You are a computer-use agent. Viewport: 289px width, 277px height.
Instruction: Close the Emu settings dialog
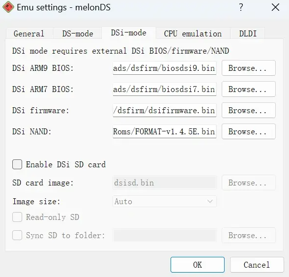(275, 7)
